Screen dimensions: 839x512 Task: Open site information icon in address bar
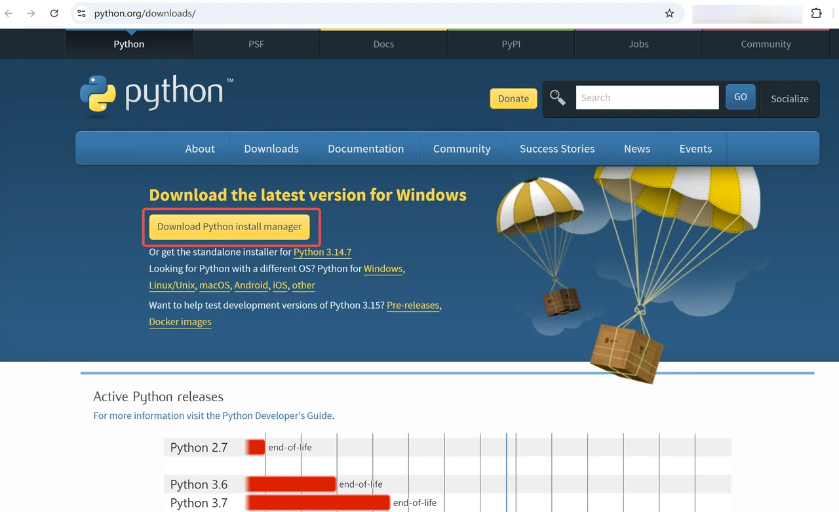(x=81, y=13)
